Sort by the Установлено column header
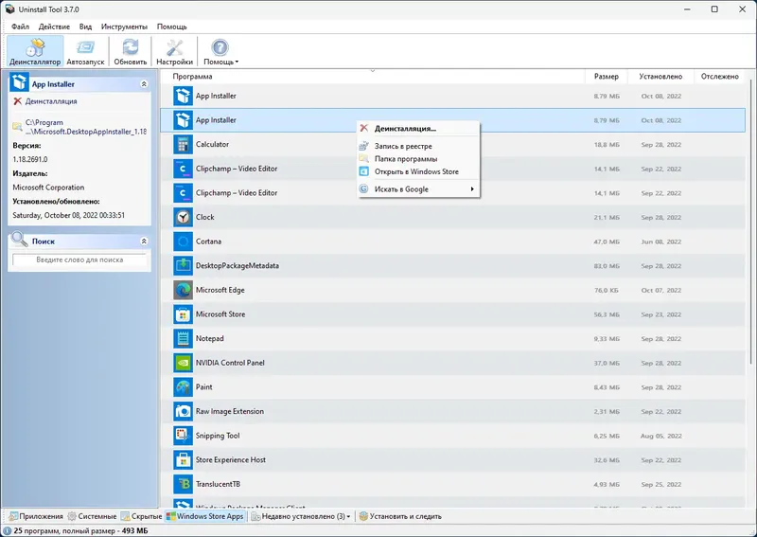Viewport: 757px width, 537px height. pyautogui.click(x=660, y=77)
